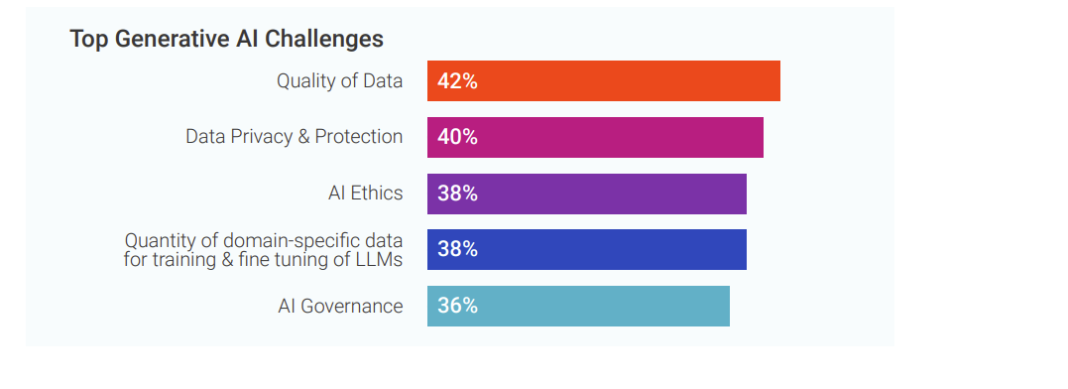
Task: Click the orange Quality of Data bar
Action: coord(604,81)
